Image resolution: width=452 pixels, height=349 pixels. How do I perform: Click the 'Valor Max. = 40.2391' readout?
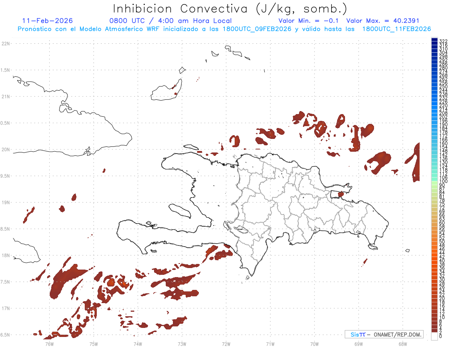(383, 21)
